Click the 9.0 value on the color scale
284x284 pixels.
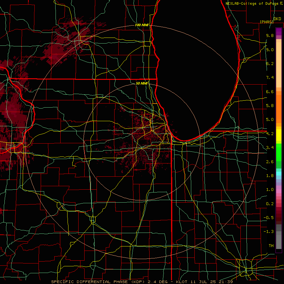[270, 50]
